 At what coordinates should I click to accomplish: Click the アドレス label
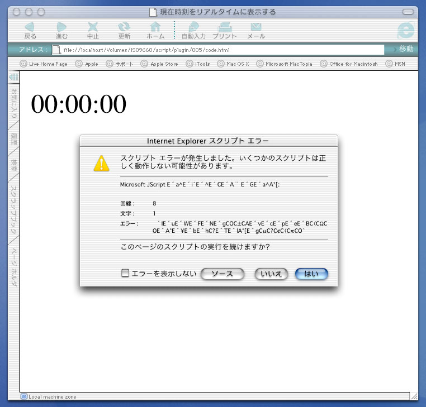click(33, 49)
